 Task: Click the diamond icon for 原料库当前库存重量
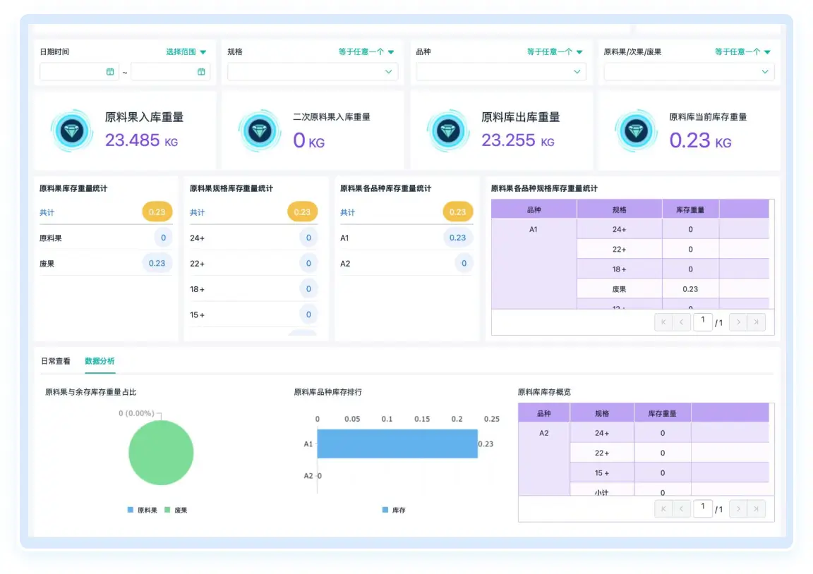click(636, 130)
